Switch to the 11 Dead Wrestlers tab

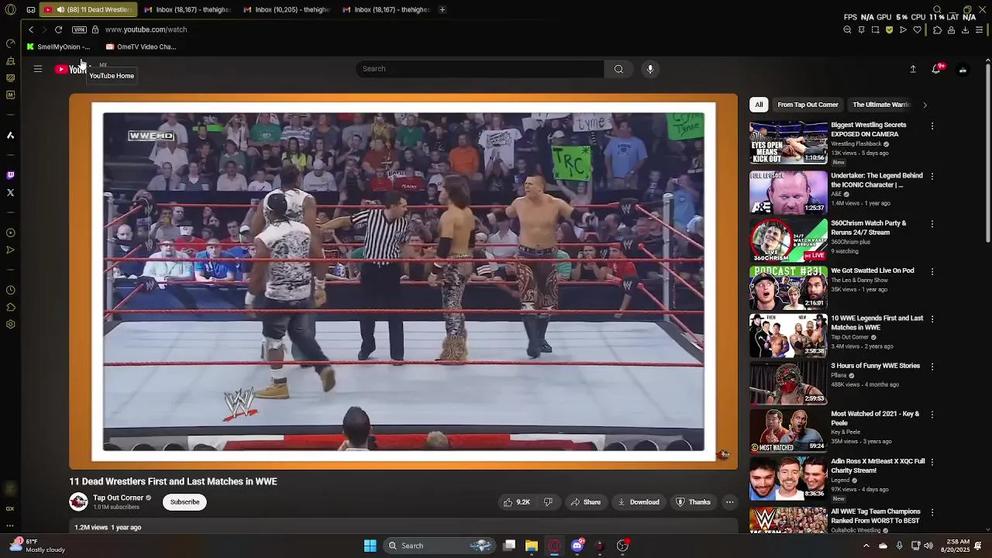pyautogui.click(x=88, y=9)
